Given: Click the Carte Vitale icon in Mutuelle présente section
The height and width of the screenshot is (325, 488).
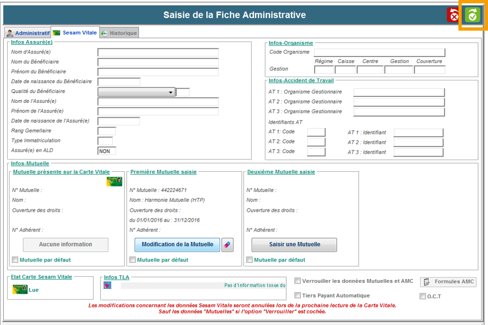Looking at the screenshot, I should tap(114, 182).
